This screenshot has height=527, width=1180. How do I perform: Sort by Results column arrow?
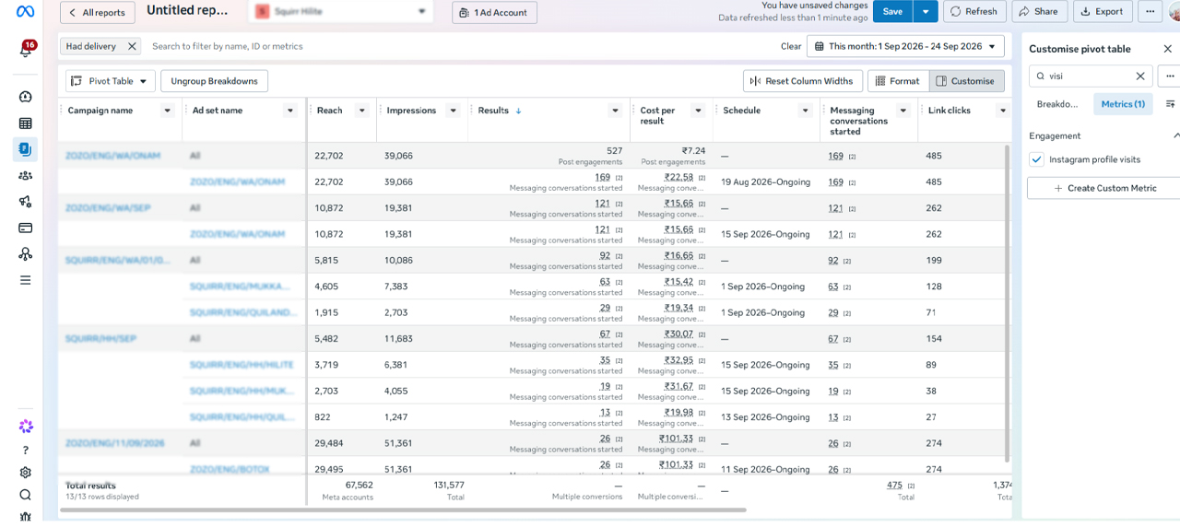coord(518,111)
